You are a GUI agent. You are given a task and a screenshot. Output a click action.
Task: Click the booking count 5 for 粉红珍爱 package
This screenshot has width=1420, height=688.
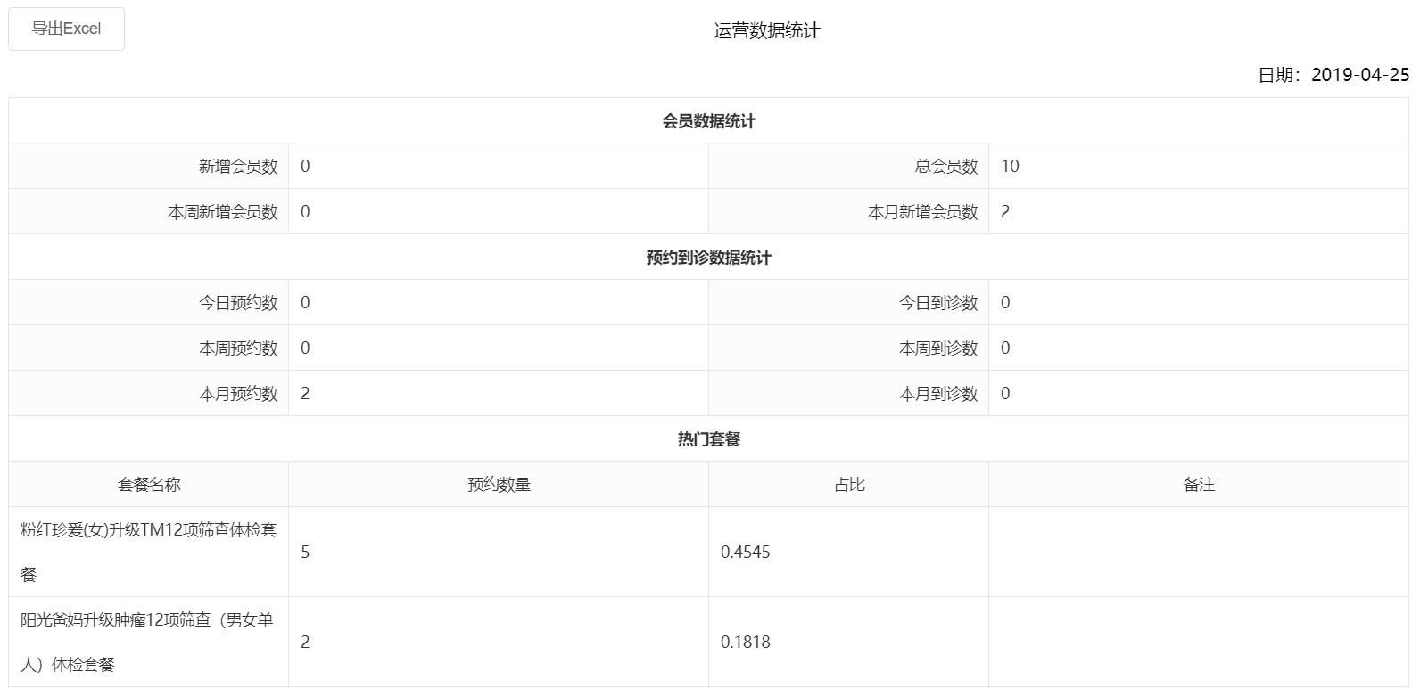point(305,553)
